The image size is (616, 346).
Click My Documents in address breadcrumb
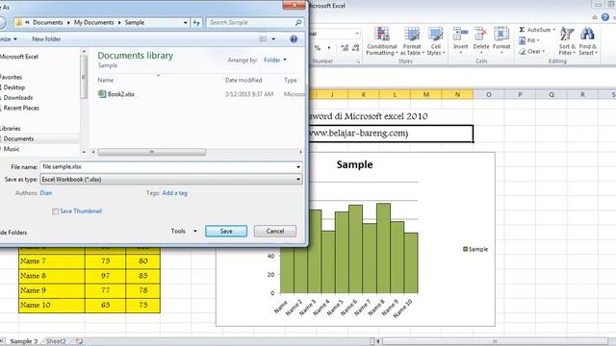tap(94, 23)
